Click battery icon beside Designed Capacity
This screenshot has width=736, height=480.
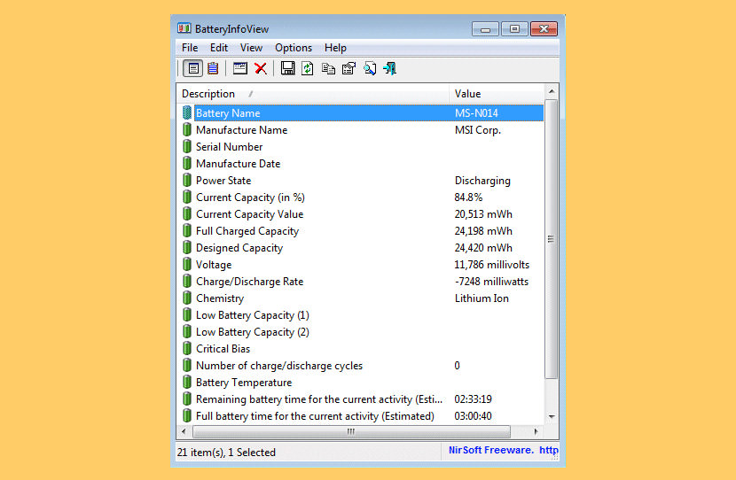click(187, 247)
